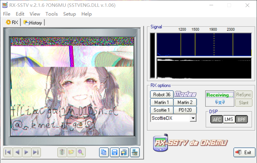Viewport: 257px width, 163px height.
Task: Click the ReSync button
Action: tap(243, 94)
